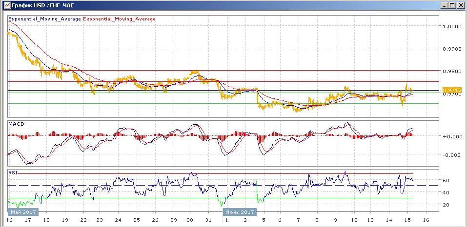Click the blue Exponential_Moving_Average legend label
This screenshot has height=227, width=467.
click(x=44, y=19)
